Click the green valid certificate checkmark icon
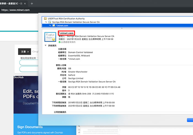Screen dimensions: 193x135 [x=60, y=42]
